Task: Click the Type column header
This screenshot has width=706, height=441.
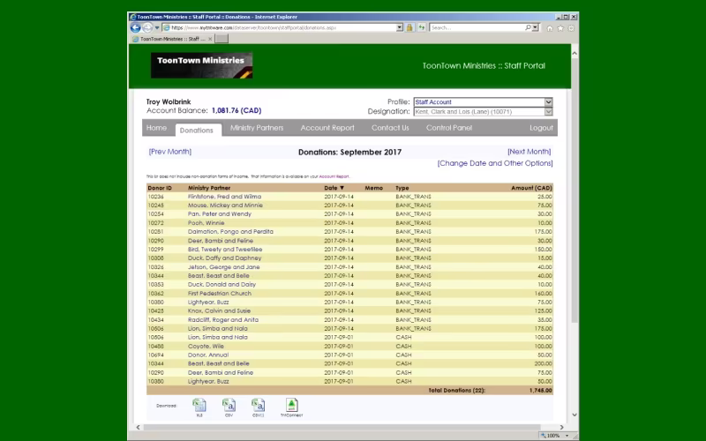Action: tap(402, 188)
